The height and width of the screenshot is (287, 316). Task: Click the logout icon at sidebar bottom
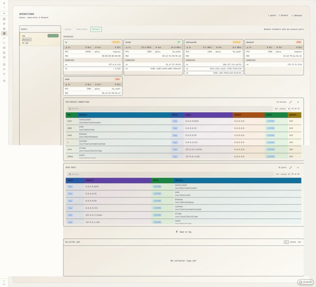[x=4, y=284]
